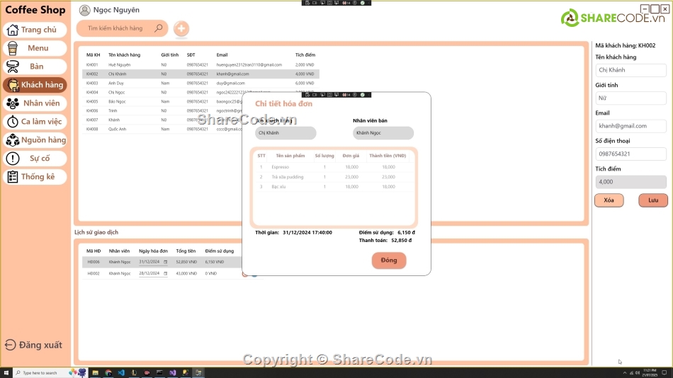Click Espresso row in invoice details
This screenshot has width=673, height=378.
tap(334, 167)
